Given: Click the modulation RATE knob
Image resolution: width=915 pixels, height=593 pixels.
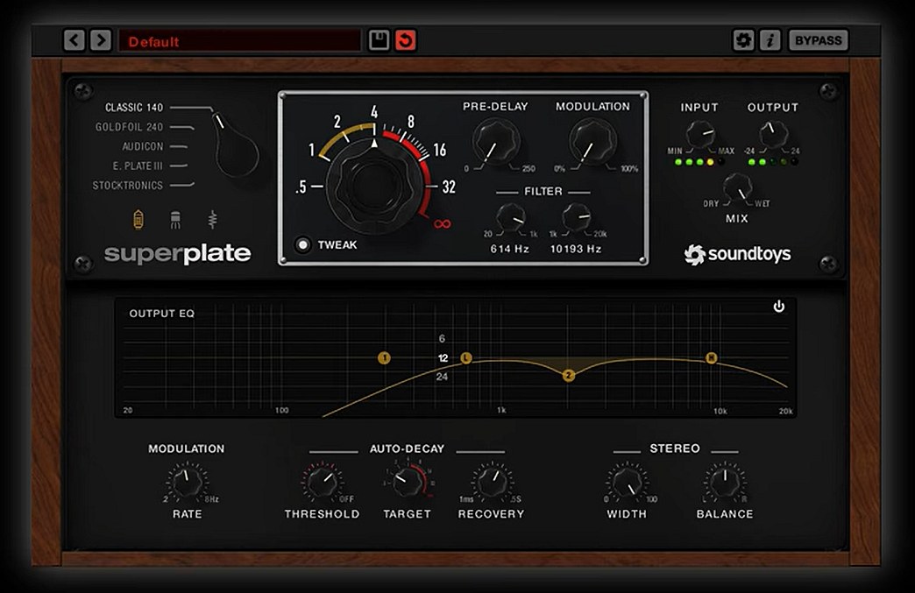Looking at the screenshot, I should tap(188, 483).
